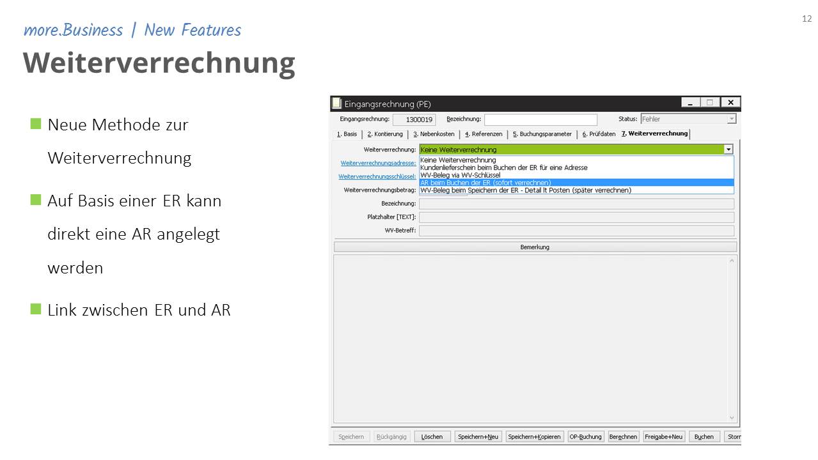Open the Weiterverrechnungsschlüssel link
Screen dimensions: 818x460
click(377, 176)
